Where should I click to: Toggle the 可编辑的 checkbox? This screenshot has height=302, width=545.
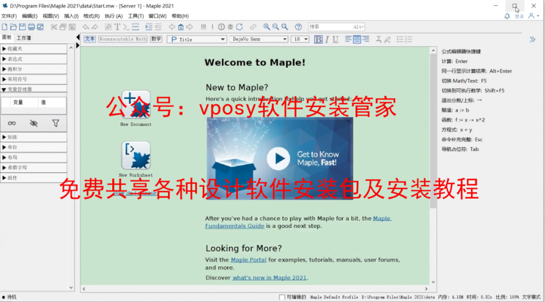282,297
